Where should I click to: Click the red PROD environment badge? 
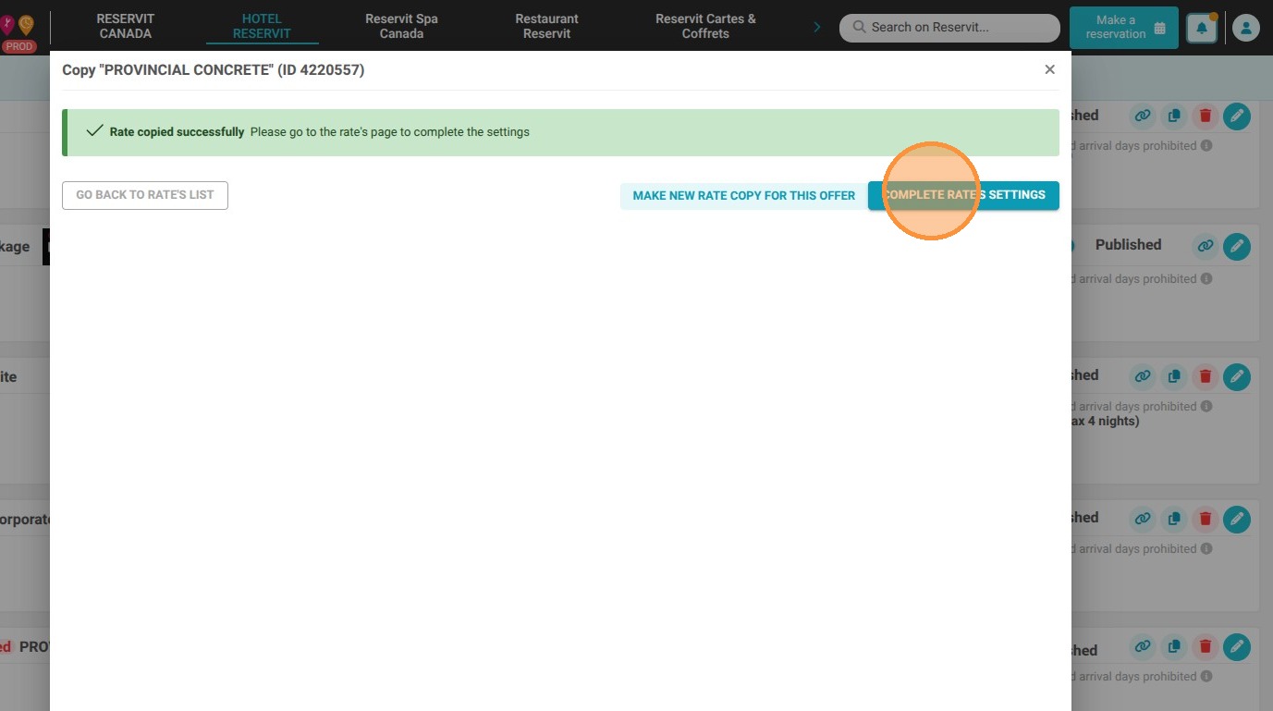pyautogui.click(x=18, y=46)
